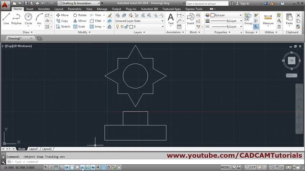Click the Group tool
The image size is (305, 171).
[x=248, y=19]
